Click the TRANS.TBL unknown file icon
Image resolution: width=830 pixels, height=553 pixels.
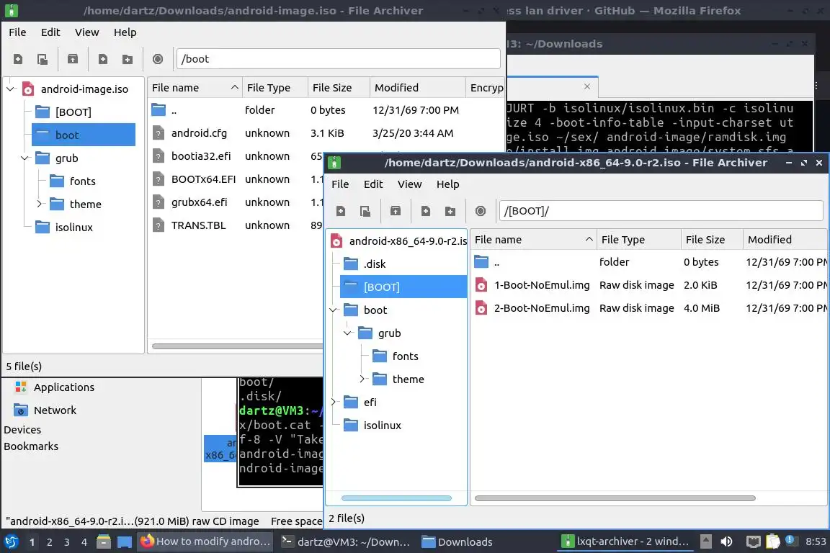(x=159, y=225)
